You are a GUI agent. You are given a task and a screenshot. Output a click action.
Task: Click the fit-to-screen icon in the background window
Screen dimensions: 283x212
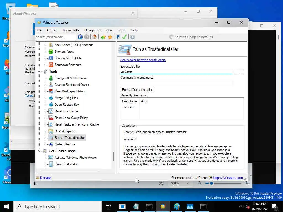[x=161, y=183]
